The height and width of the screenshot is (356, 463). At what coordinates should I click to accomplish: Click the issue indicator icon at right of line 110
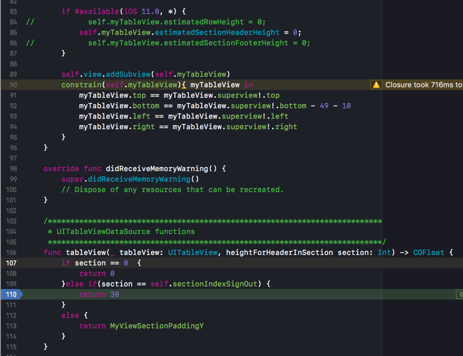tap(460, 294)
